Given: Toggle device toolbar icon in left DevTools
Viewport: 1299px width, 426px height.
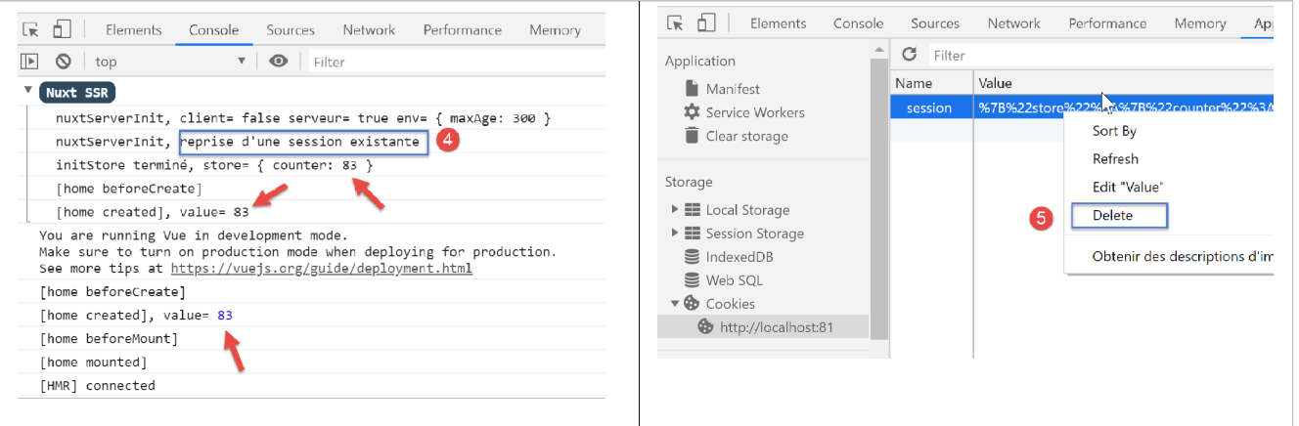Looking at the screenshot, I should 62,29.
